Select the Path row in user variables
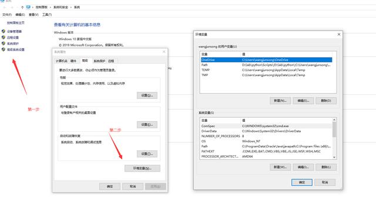 [x=266, y=65]
